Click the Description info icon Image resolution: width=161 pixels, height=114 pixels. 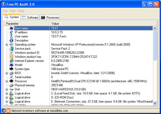[x=11, y=40]
